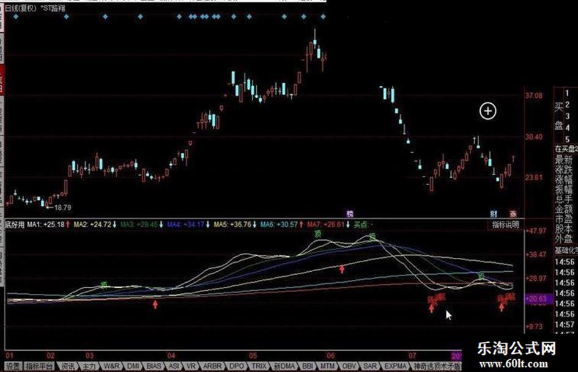
Task: Click the month 06 label on time axis
Action: coord(331,356)
